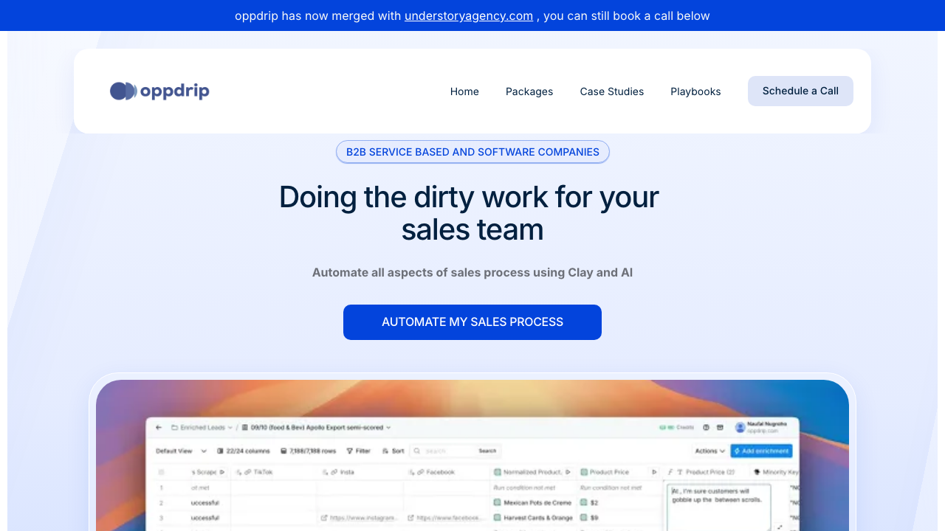Screen dimensions: 945x531
Task: Click the heading 'Doing the dirty work for your sales team'
Action: [469, 213]
